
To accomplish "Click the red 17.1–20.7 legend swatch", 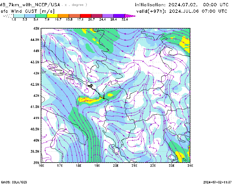I will (86, 16).
